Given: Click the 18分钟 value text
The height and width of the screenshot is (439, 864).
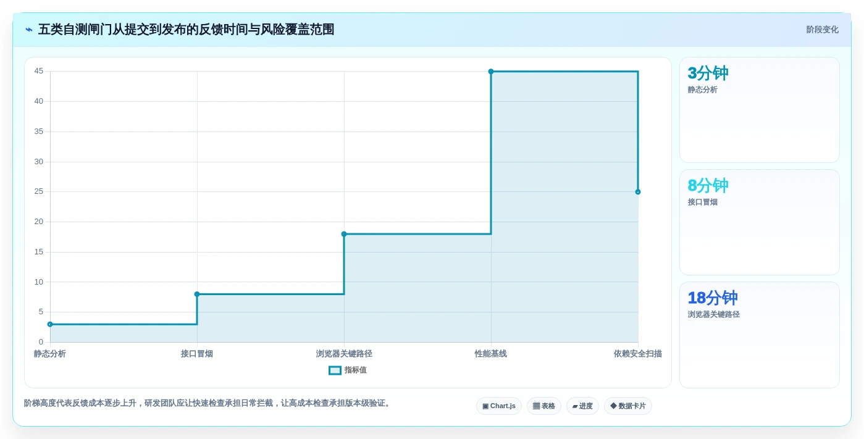Looking at the screenshot, I should 713,298.
